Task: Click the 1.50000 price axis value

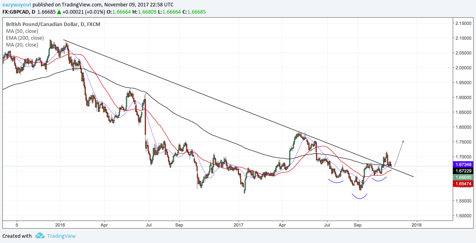Action: coord(463,216)
